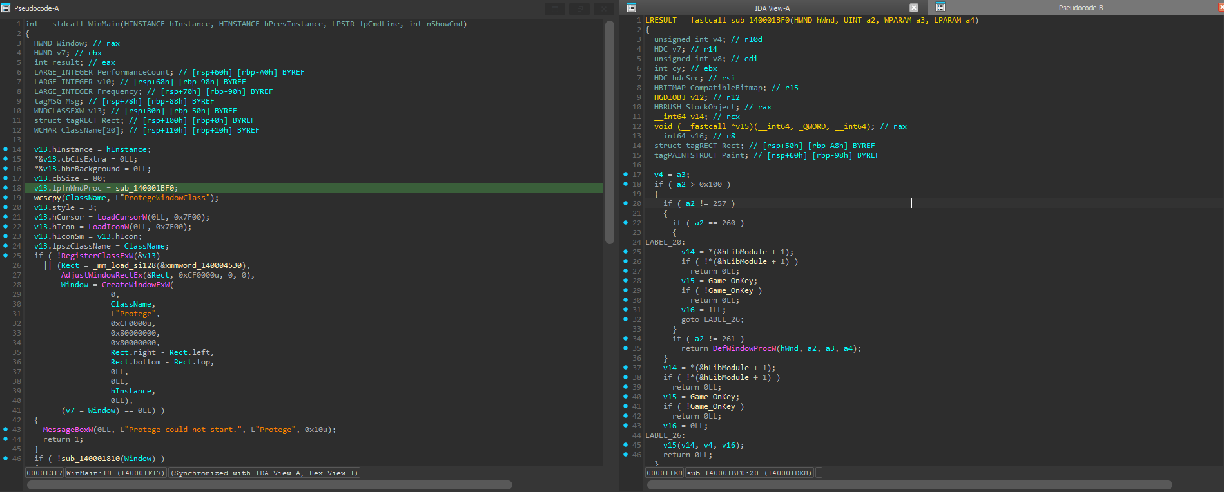
Task: Toggle breakpoint dot on the MessageBoxW line 43
Action: [x=6, y=430]
